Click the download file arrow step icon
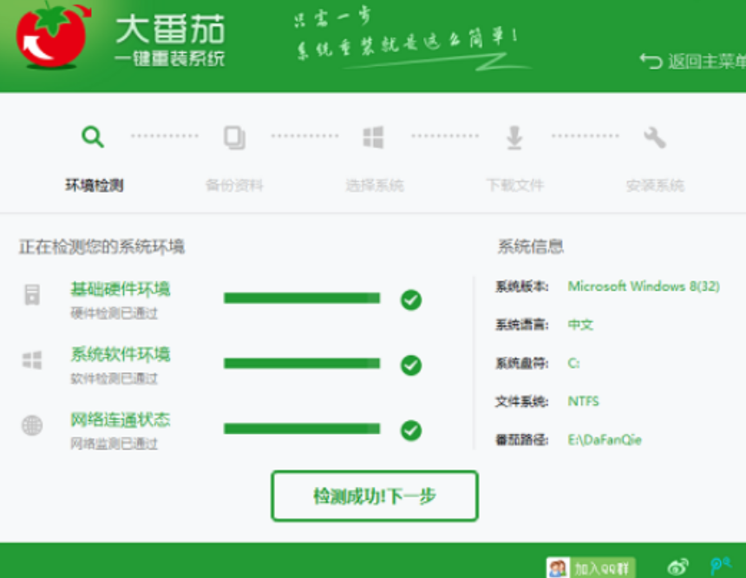The image size is (746, 578). pos(514,137)
